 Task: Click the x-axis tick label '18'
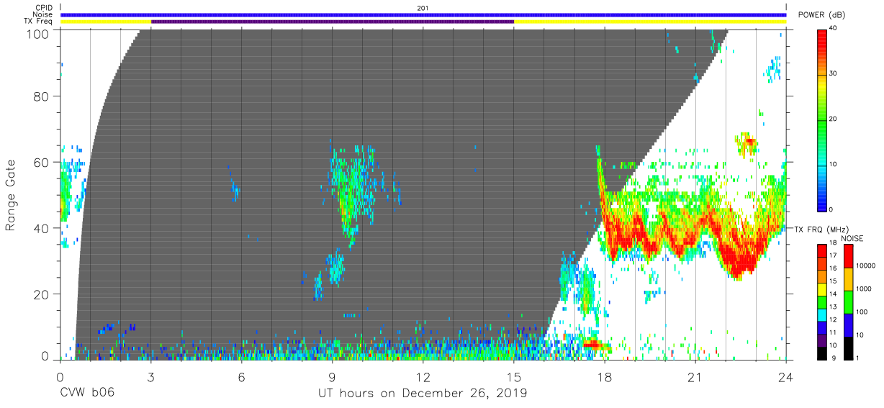604,377
